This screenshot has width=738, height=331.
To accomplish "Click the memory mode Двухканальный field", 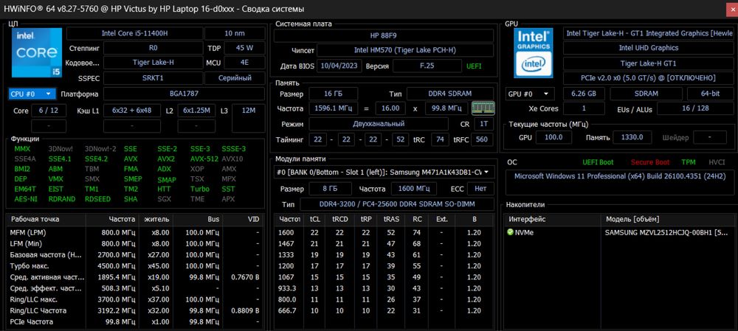I will coord(379,124).
